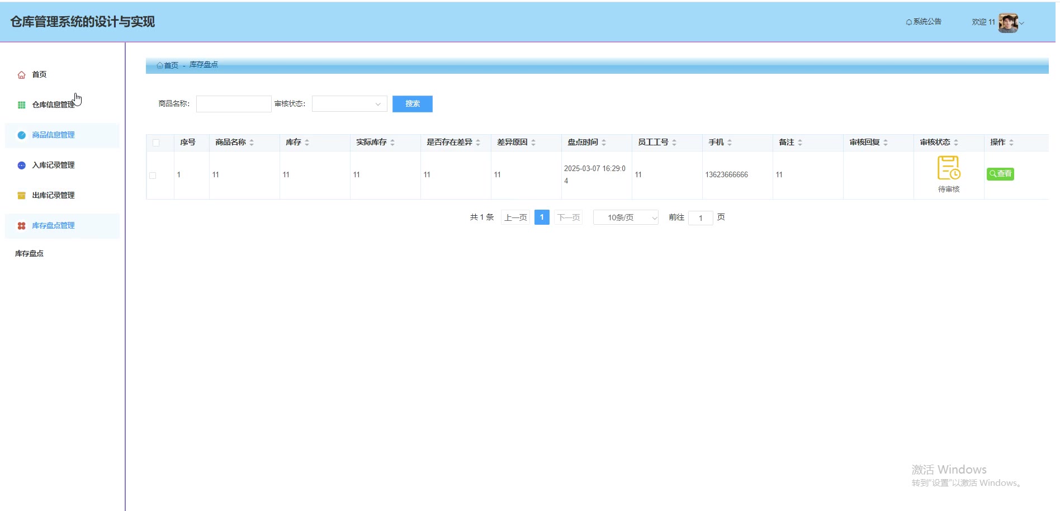The image size is (1060, 511).
Task: Open the 库存盘点 submenu item
Action: point(30,254)
